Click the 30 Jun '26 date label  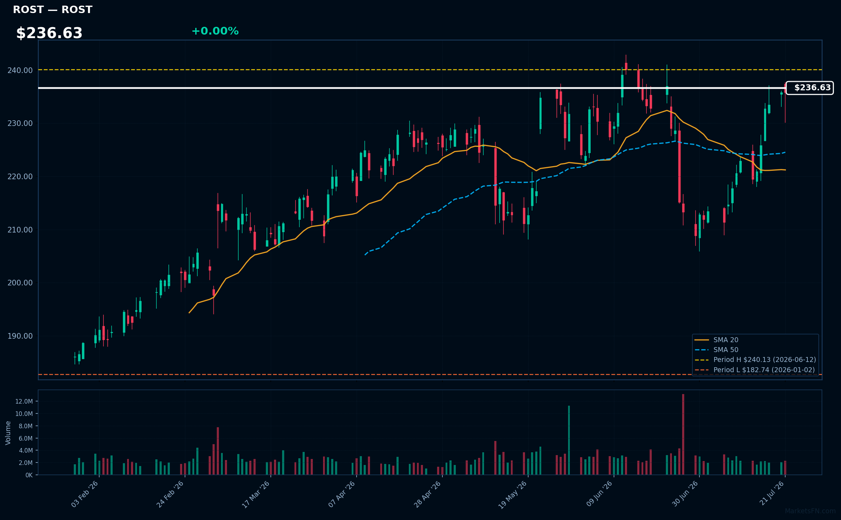coord(685,494)
